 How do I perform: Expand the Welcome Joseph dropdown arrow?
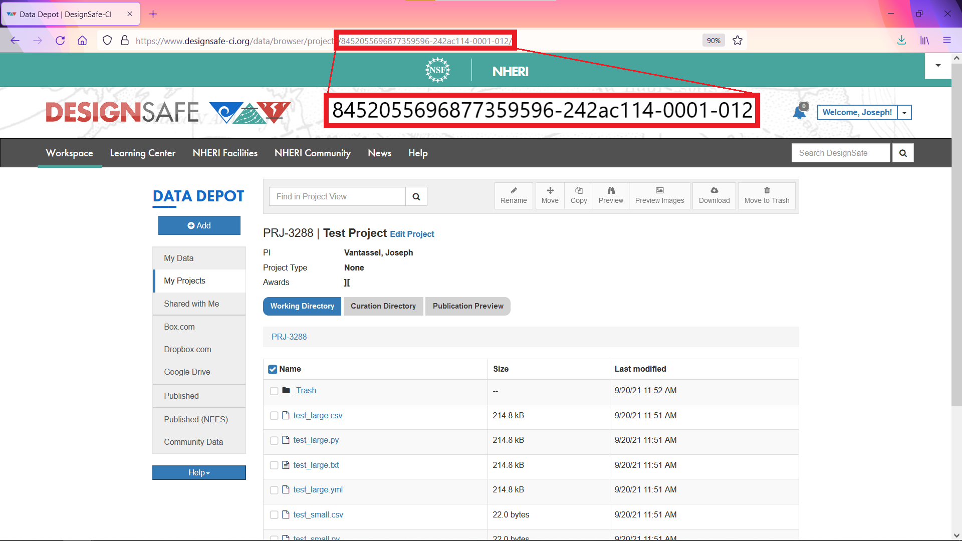904,113
